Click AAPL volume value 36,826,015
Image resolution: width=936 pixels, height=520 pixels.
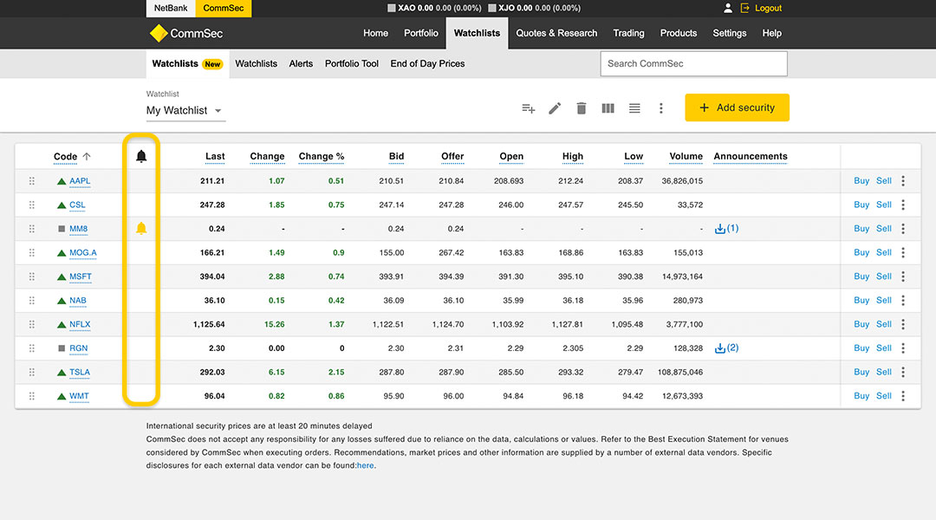point(682,181)
